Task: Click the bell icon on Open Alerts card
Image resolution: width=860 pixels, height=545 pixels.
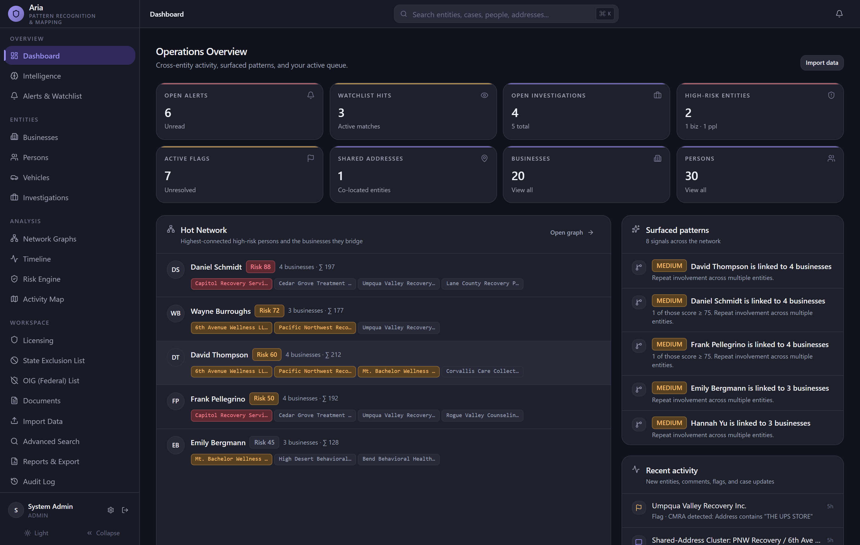Action: [x=311, y=95]
